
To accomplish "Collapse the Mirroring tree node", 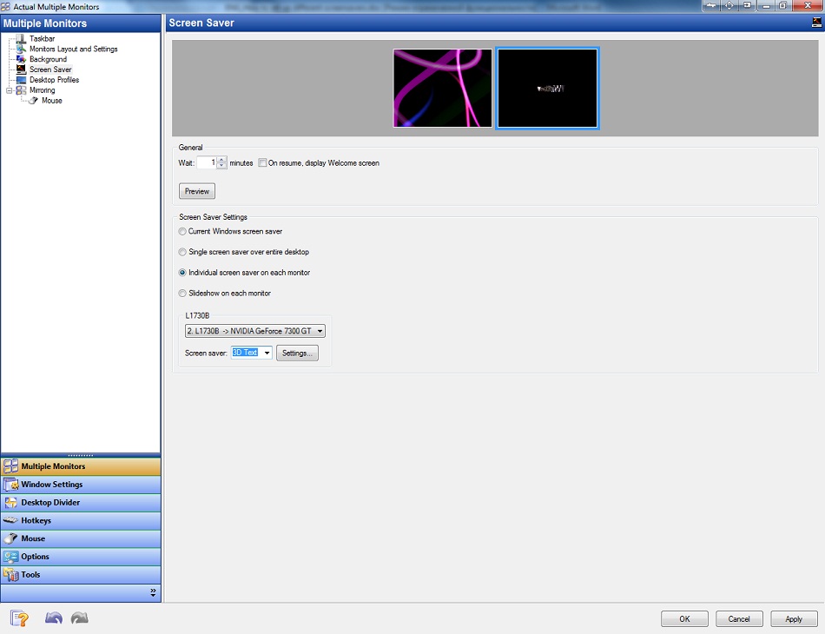I will click(9, 90).
